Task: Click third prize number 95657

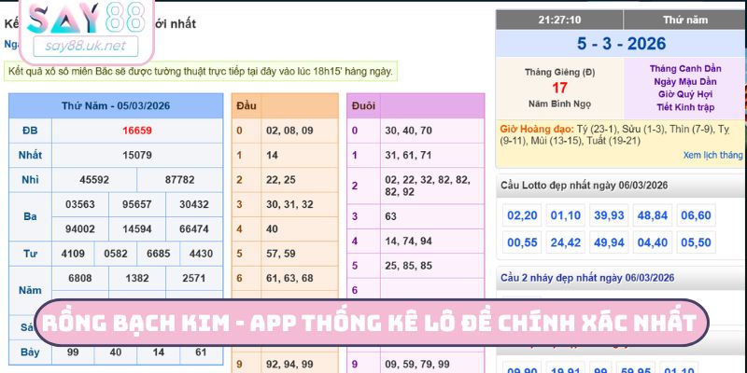Action: click(137, 204)
